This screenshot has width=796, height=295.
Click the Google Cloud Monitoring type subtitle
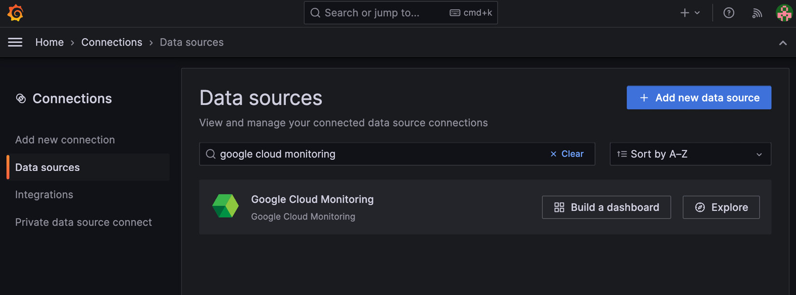303,217
